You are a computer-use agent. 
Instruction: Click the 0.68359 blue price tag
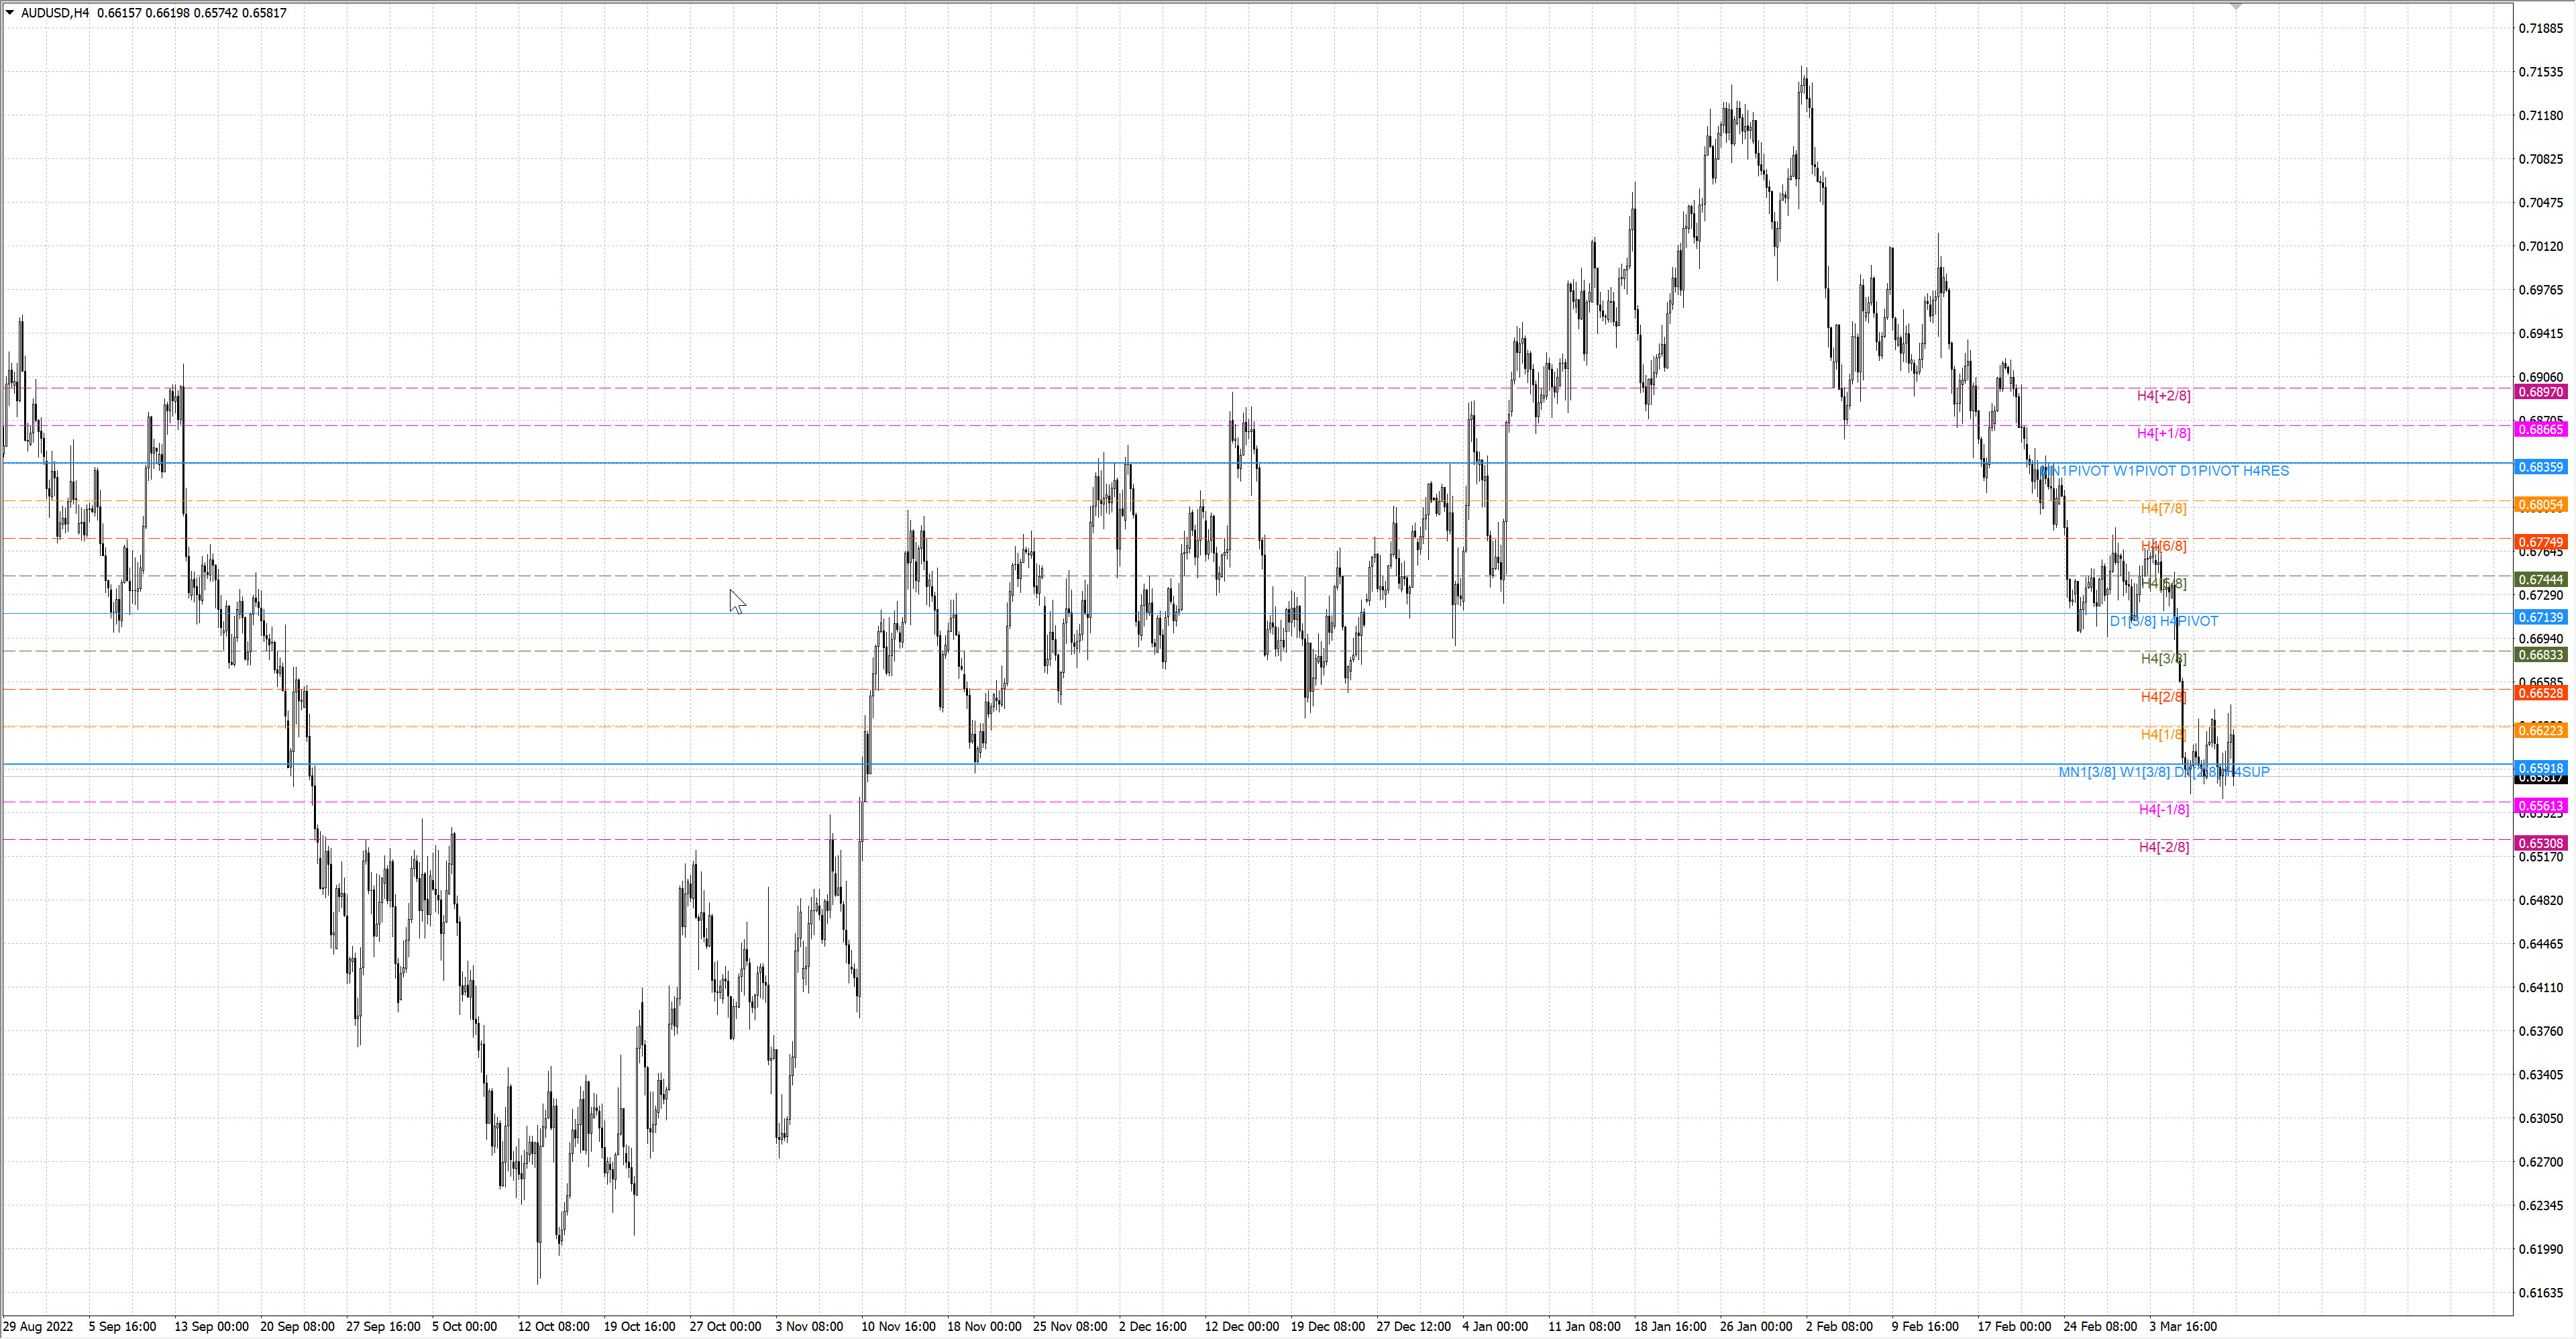(x=2540, y=467)
